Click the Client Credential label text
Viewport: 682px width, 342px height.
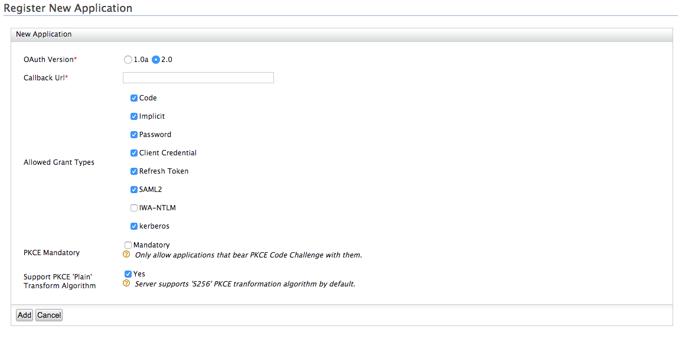168,153
